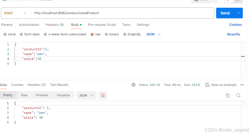
Task: Click the Cookies link
Action: click(236, 25)
